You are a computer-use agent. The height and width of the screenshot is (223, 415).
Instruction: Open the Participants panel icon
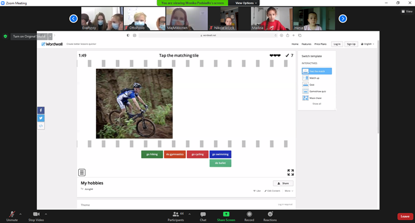[175, 214]
